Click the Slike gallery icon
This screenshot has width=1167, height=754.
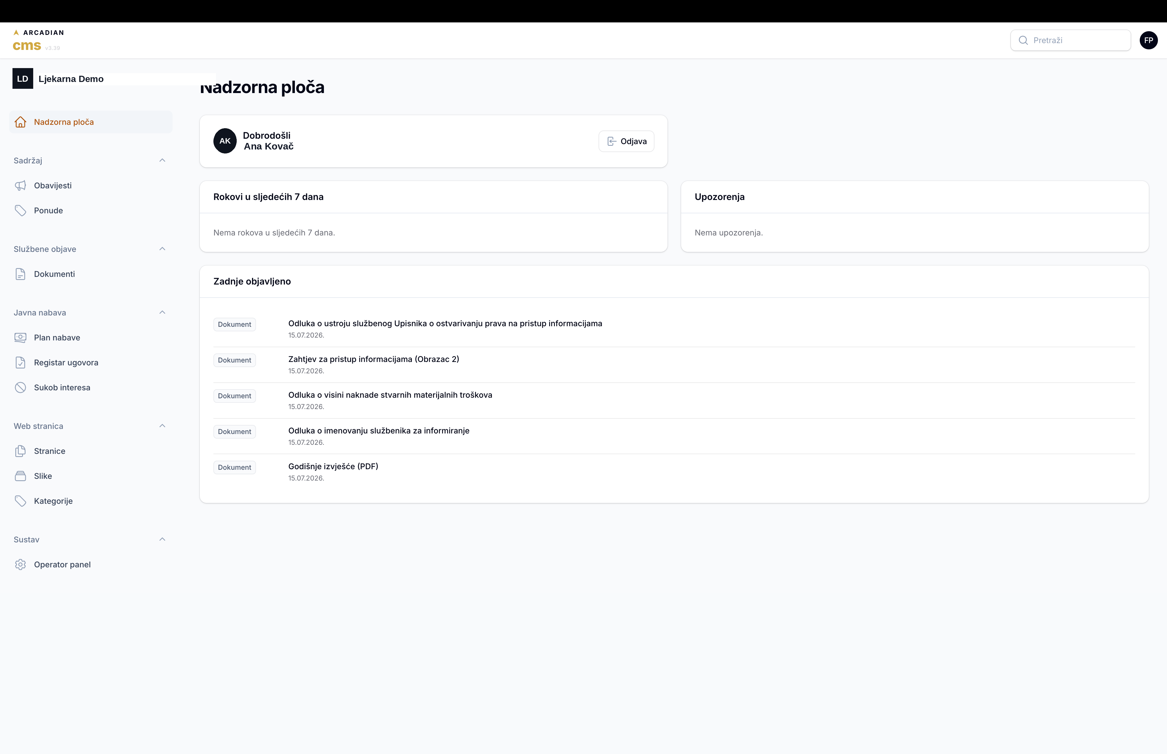(x=20, y=476)
